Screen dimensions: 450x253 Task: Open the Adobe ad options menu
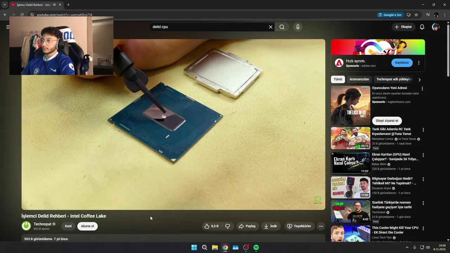click(419, 63)
